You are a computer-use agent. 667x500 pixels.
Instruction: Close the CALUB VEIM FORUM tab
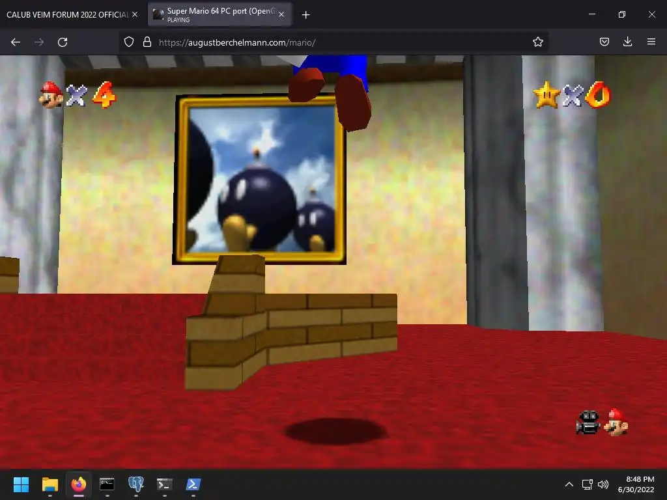click(135, 14)
